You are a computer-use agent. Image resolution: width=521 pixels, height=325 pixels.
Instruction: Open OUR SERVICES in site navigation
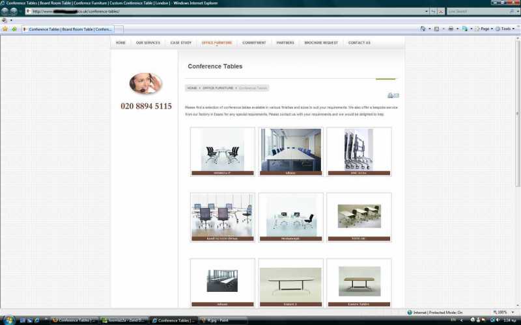(148, 43)
